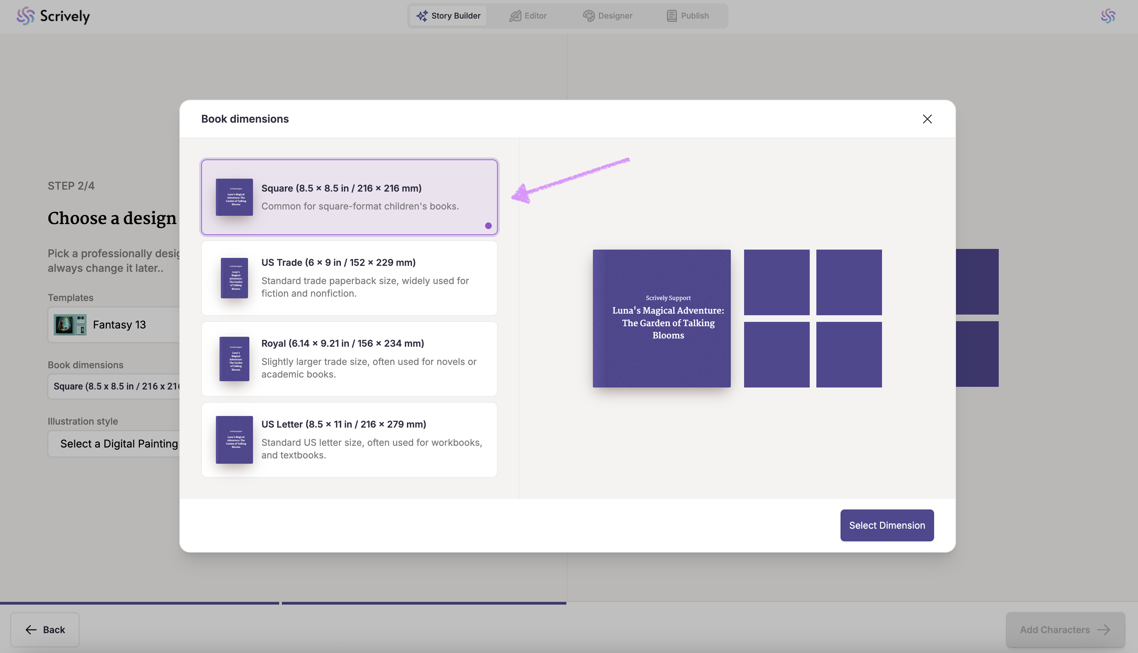Image resolution: width=1138 pixels, height=653 pixels.
Task: Click the Editor pen icon
Action: (x=515, y=16)
